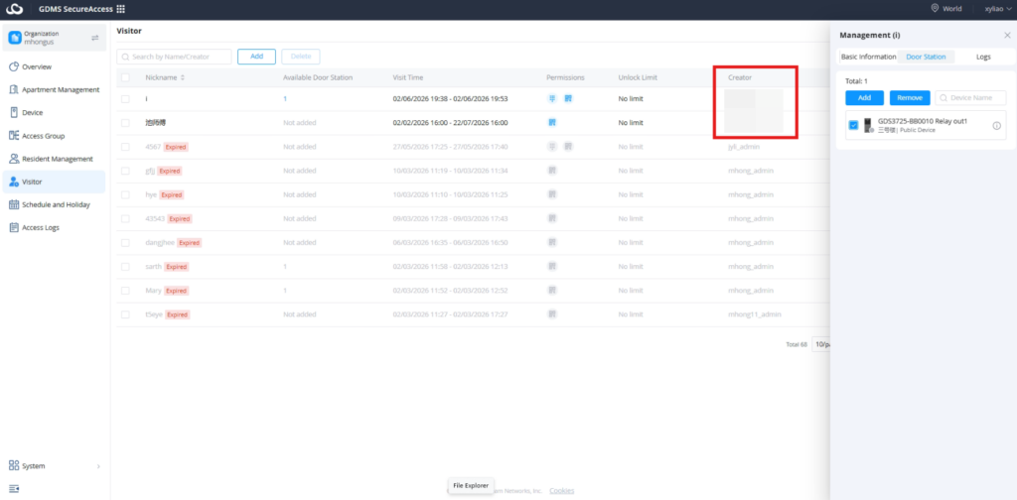Open the xyliao user dropdown
Screen dimensions: 1017x500
click(x=999, y=9)
